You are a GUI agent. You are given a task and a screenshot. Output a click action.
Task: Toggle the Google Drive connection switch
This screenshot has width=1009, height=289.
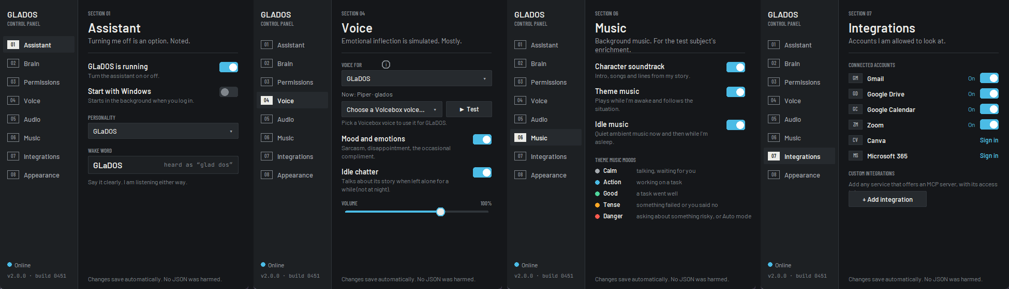[989, 94]
